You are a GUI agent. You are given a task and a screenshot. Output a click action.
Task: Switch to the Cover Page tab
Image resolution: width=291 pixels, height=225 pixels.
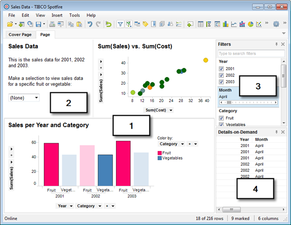tap(21, 35)
